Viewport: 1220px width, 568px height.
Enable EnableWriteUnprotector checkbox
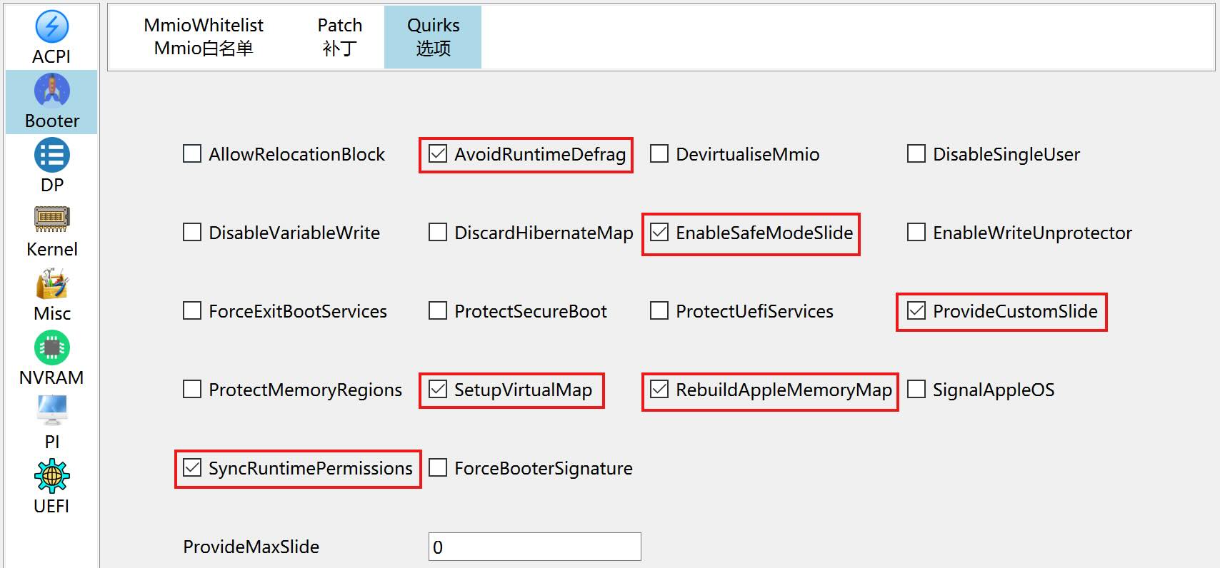coord(916,233)
